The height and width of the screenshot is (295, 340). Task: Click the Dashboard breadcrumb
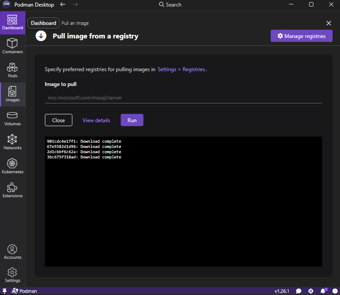tap(43, 23)
